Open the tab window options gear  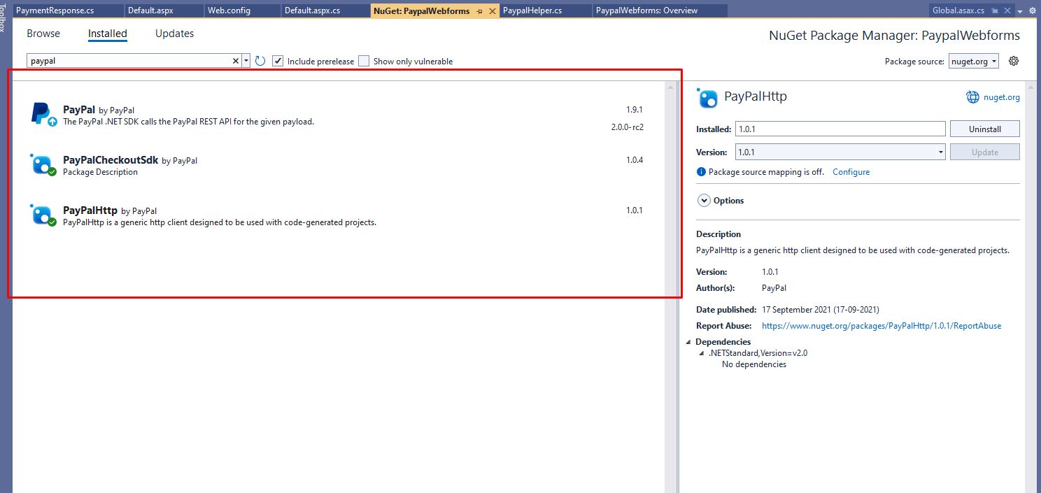coord(1032,10)
